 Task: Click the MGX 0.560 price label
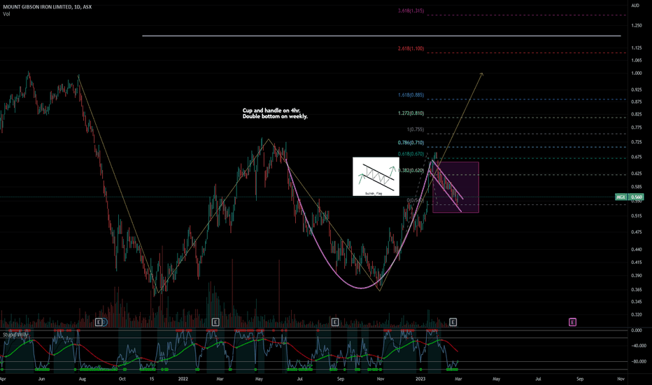[x=629, y=197]
